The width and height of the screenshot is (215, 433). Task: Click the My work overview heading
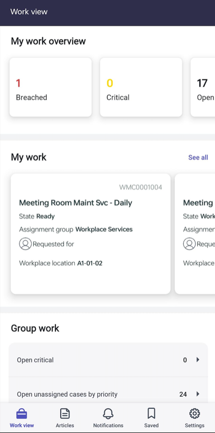click(48, 41)
